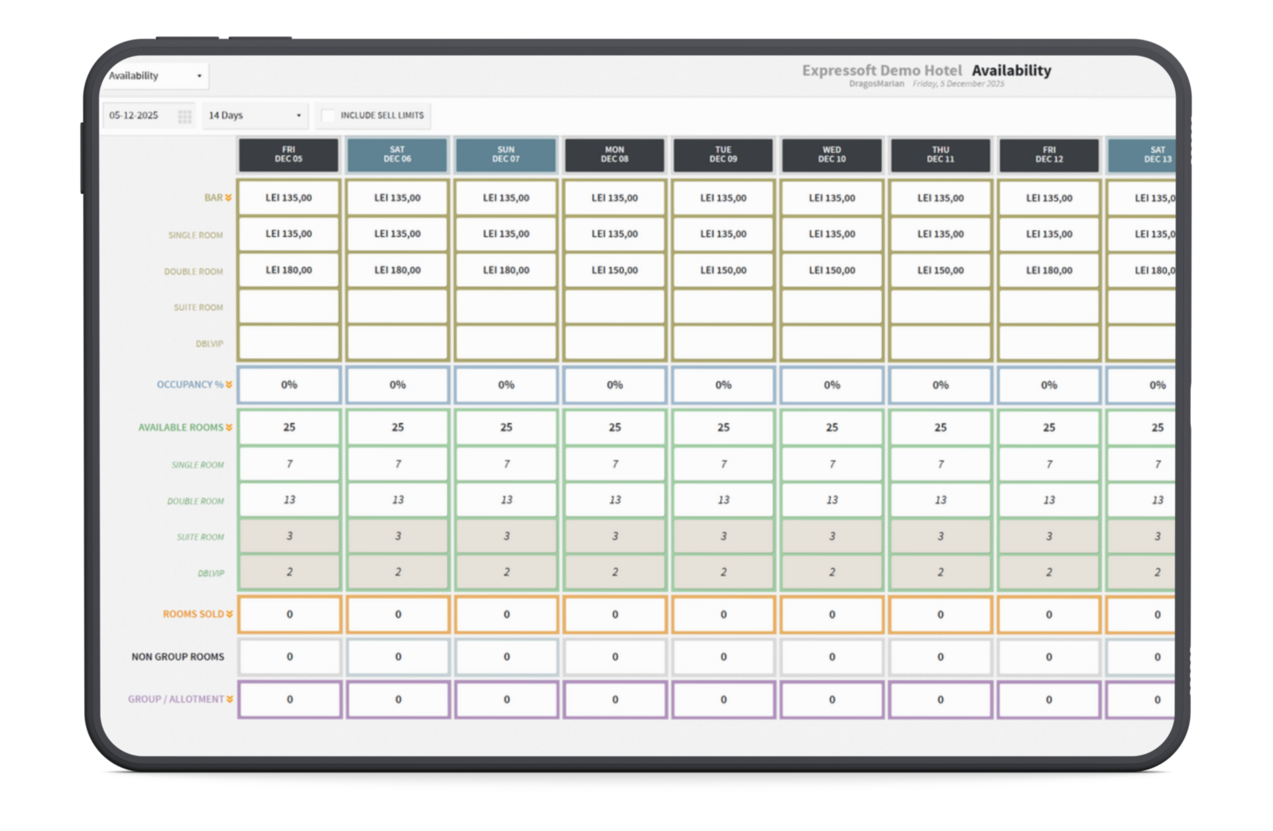The height and width of the screenshot is (831, 1273).
Task: Click the 0% occupancy cell under SUN DEC 07
Action: click(506, 384)
